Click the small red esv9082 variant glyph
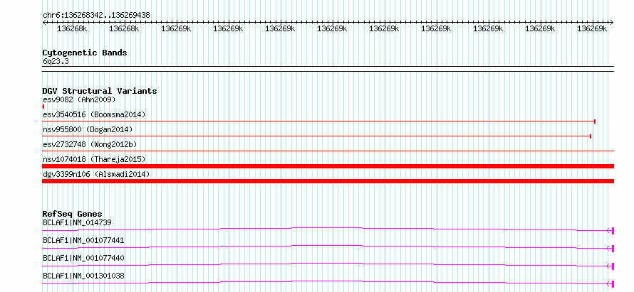The width and height of the screenshot is (634, 292). click(x=43, y=107)
